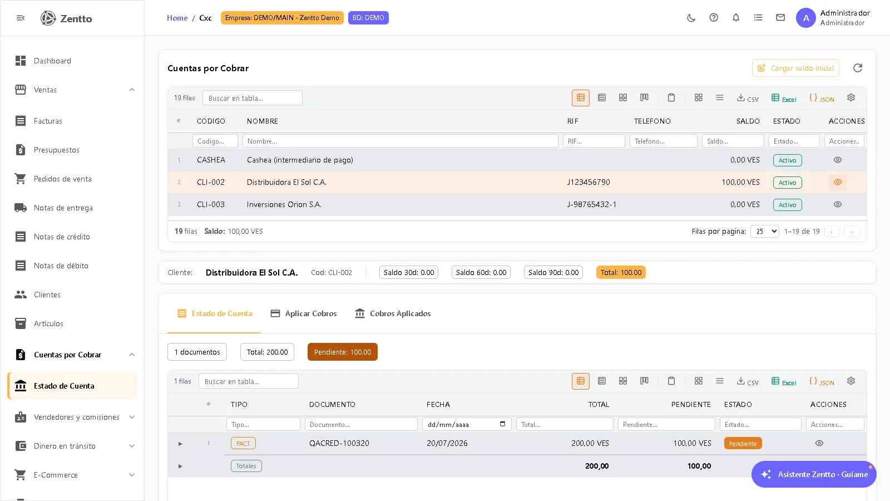Open Notas de entrega in sidebar

(x=72, y=208)
